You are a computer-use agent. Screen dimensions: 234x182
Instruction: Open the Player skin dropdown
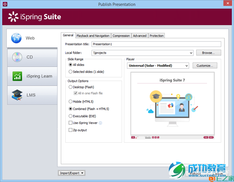[158, 66]
